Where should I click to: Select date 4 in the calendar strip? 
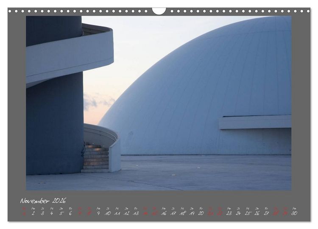(52, 213)
